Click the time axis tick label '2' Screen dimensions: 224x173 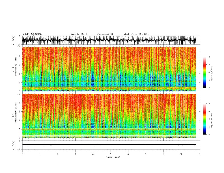(x=58, y=154)
